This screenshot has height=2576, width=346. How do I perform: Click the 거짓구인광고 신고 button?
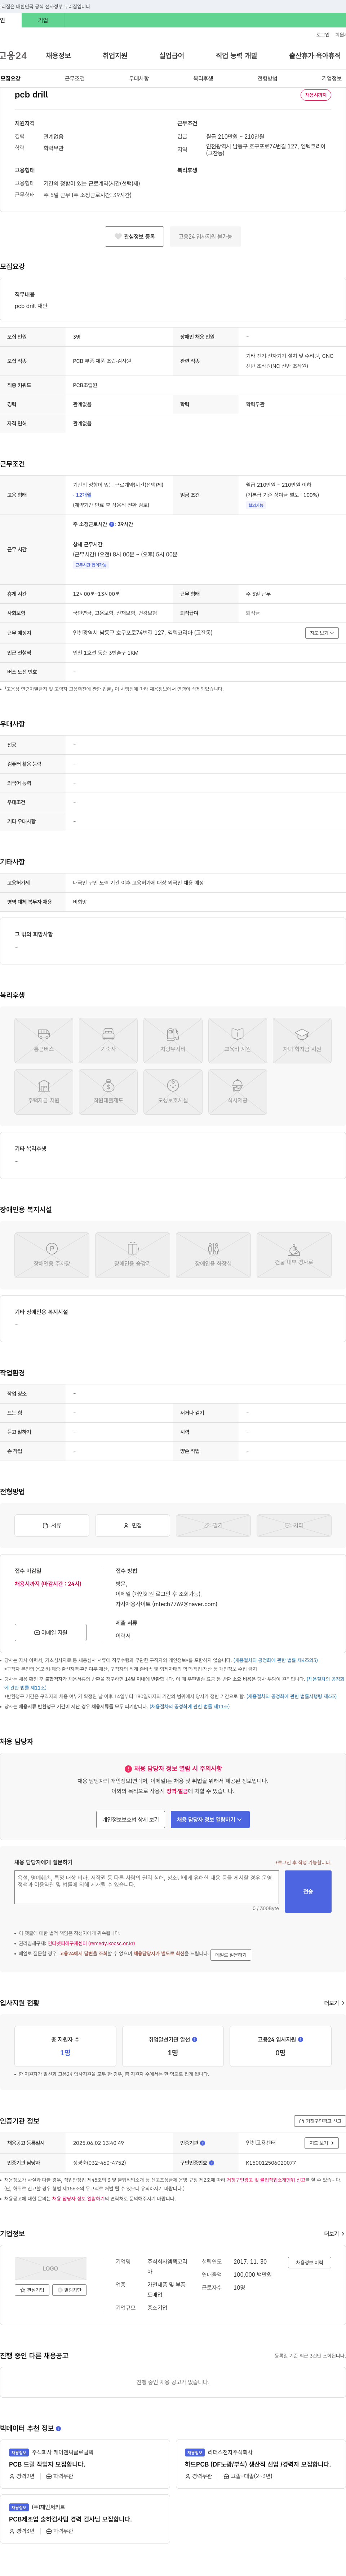point(320,2121)
